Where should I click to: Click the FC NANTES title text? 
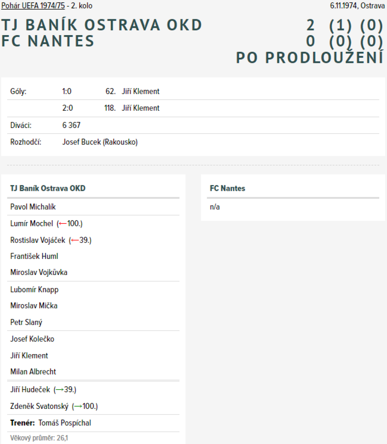[x=48, y=41]
